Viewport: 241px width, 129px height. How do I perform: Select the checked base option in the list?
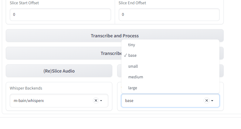click(x=170, y=55)
